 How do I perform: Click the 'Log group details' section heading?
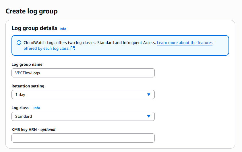coord(34,28)
